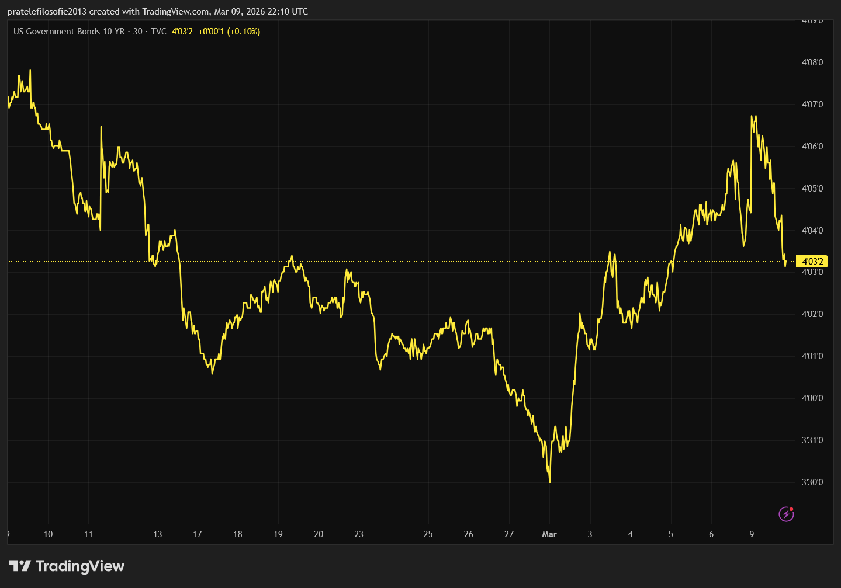Select date 23 on the time axis
Image resolution: width=841 pixels, height=588 pixels.
[x=359, y=534]
